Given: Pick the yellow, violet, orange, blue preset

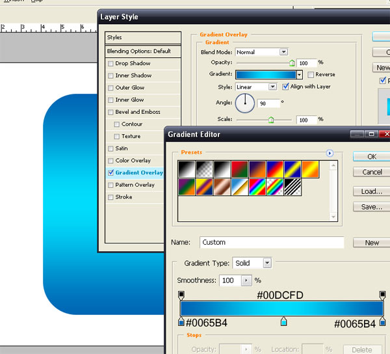Looking at the screenshot, I should pyautogui.click(x=204, y=187).
